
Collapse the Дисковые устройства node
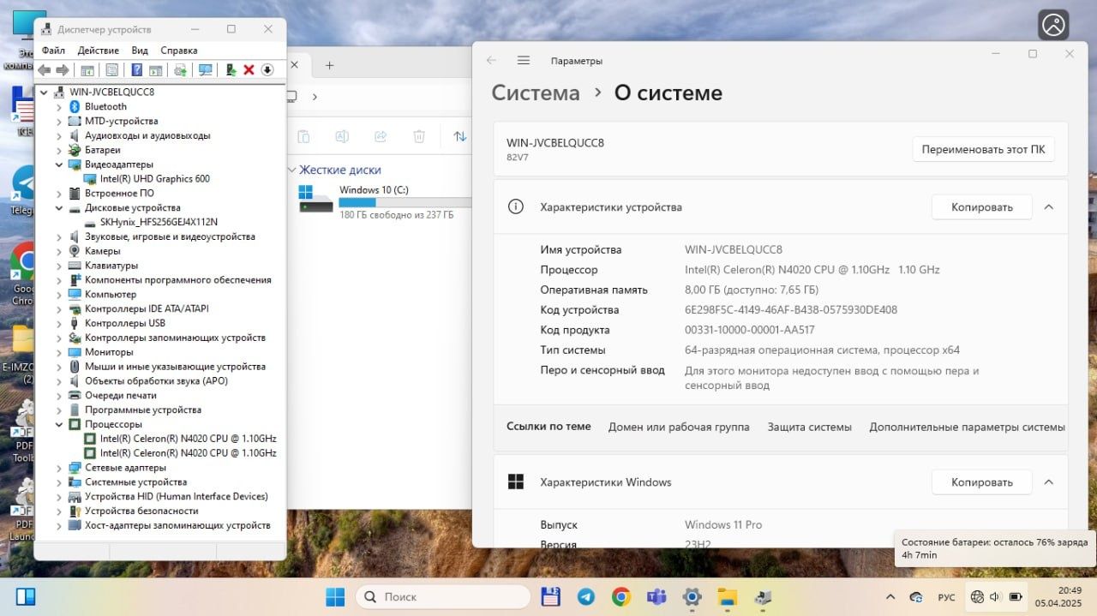59,207
